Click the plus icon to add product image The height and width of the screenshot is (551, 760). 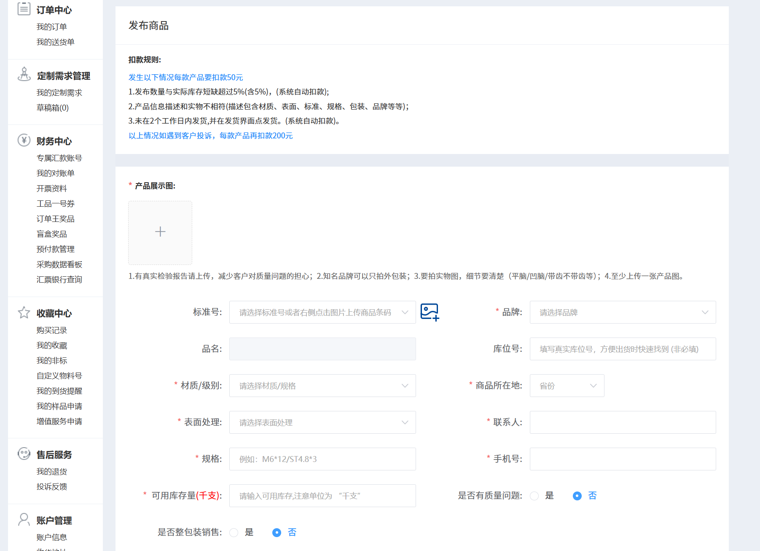[x=160, y=232]
